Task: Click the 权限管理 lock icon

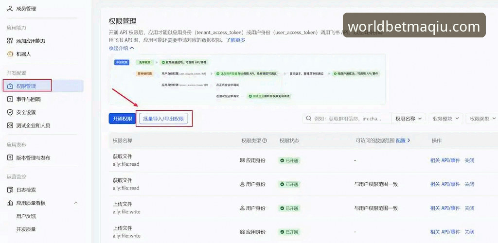Action: coord(10,87)
